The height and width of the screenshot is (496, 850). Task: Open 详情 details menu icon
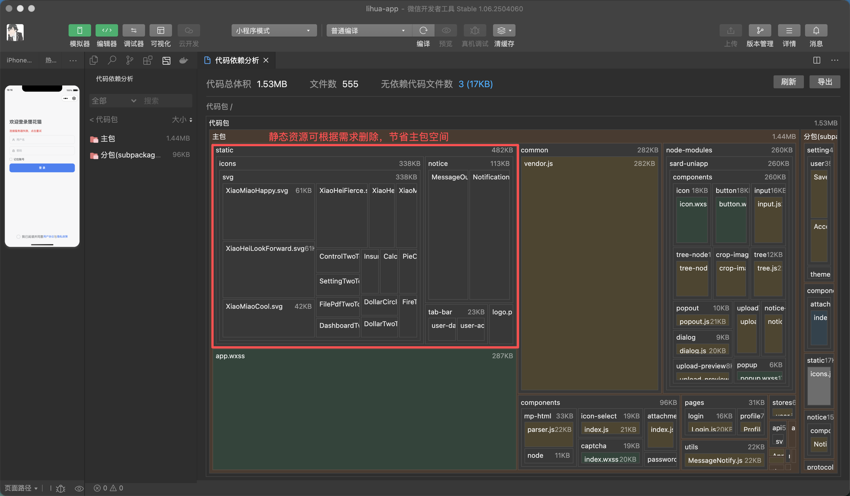pos(789,30)
